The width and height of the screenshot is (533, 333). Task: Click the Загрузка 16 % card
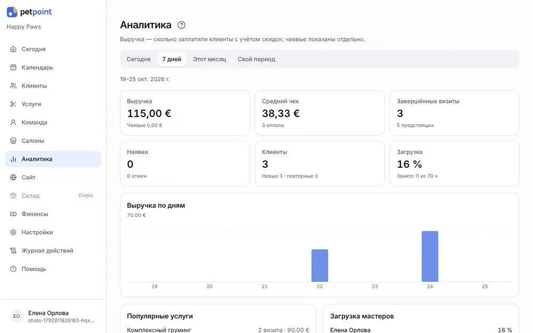tap(455, 164)
